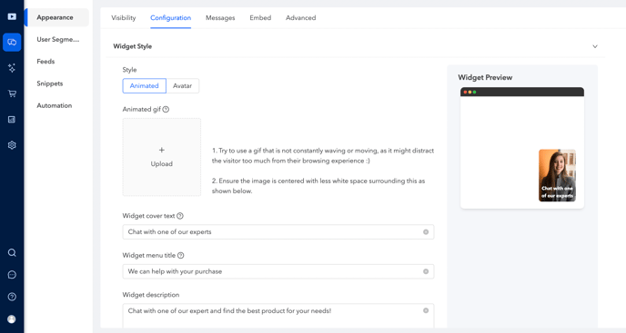The image size is (626, 333).
Task: Select the chat widget icon in sidebar
Action: [12, 42]
